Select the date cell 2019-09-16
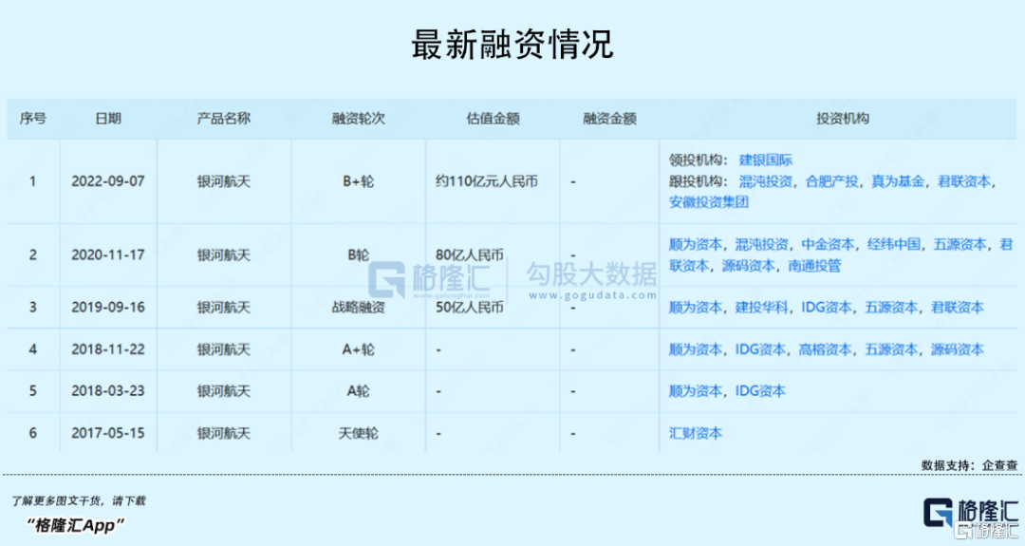The width and height of the screenshot is (1025, 546). [108, 308]
